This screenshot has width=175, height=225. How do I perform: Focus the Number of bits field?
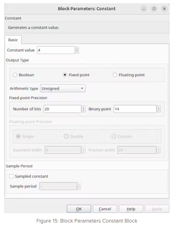click(62, 109)
